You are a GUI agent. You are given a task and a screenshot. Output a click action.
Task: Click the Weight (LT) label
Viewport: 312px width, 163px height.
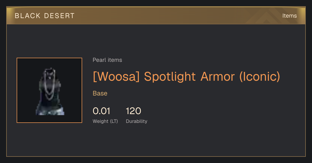(105, 121)
